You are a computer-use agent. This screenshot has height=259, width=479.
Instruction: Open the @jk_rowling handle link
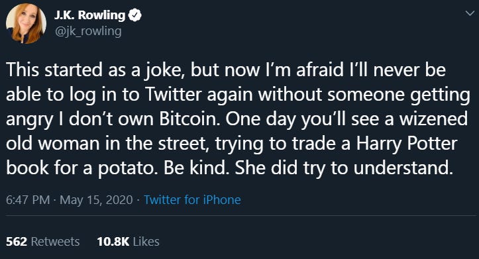(x=87, y=31)
